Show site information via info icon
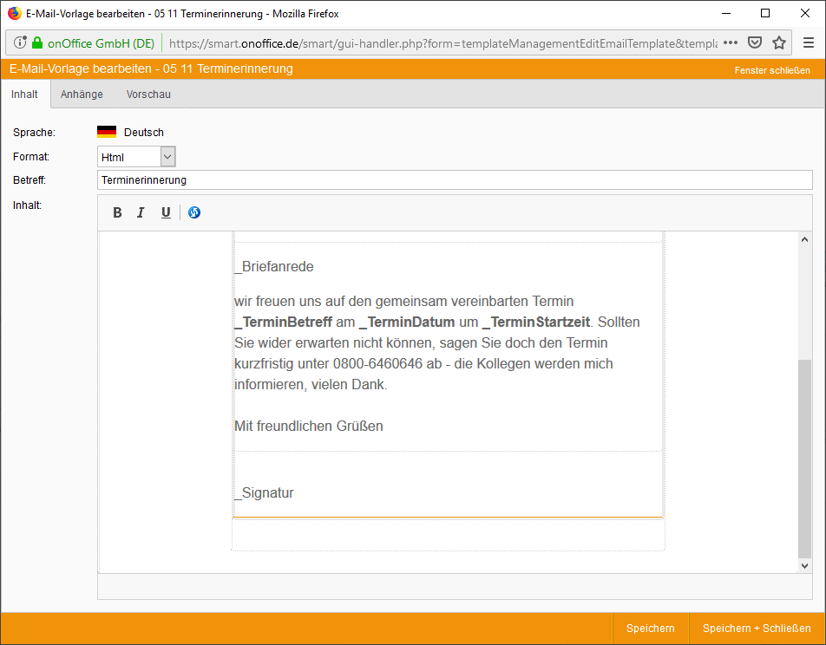Viewport: 826px width, 645px height. coord(21,42)
